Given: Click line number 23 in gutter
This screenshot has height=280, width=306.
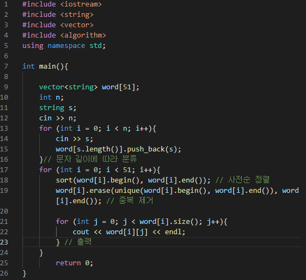Looking at the screenshot, I should (x=4, y=242).
